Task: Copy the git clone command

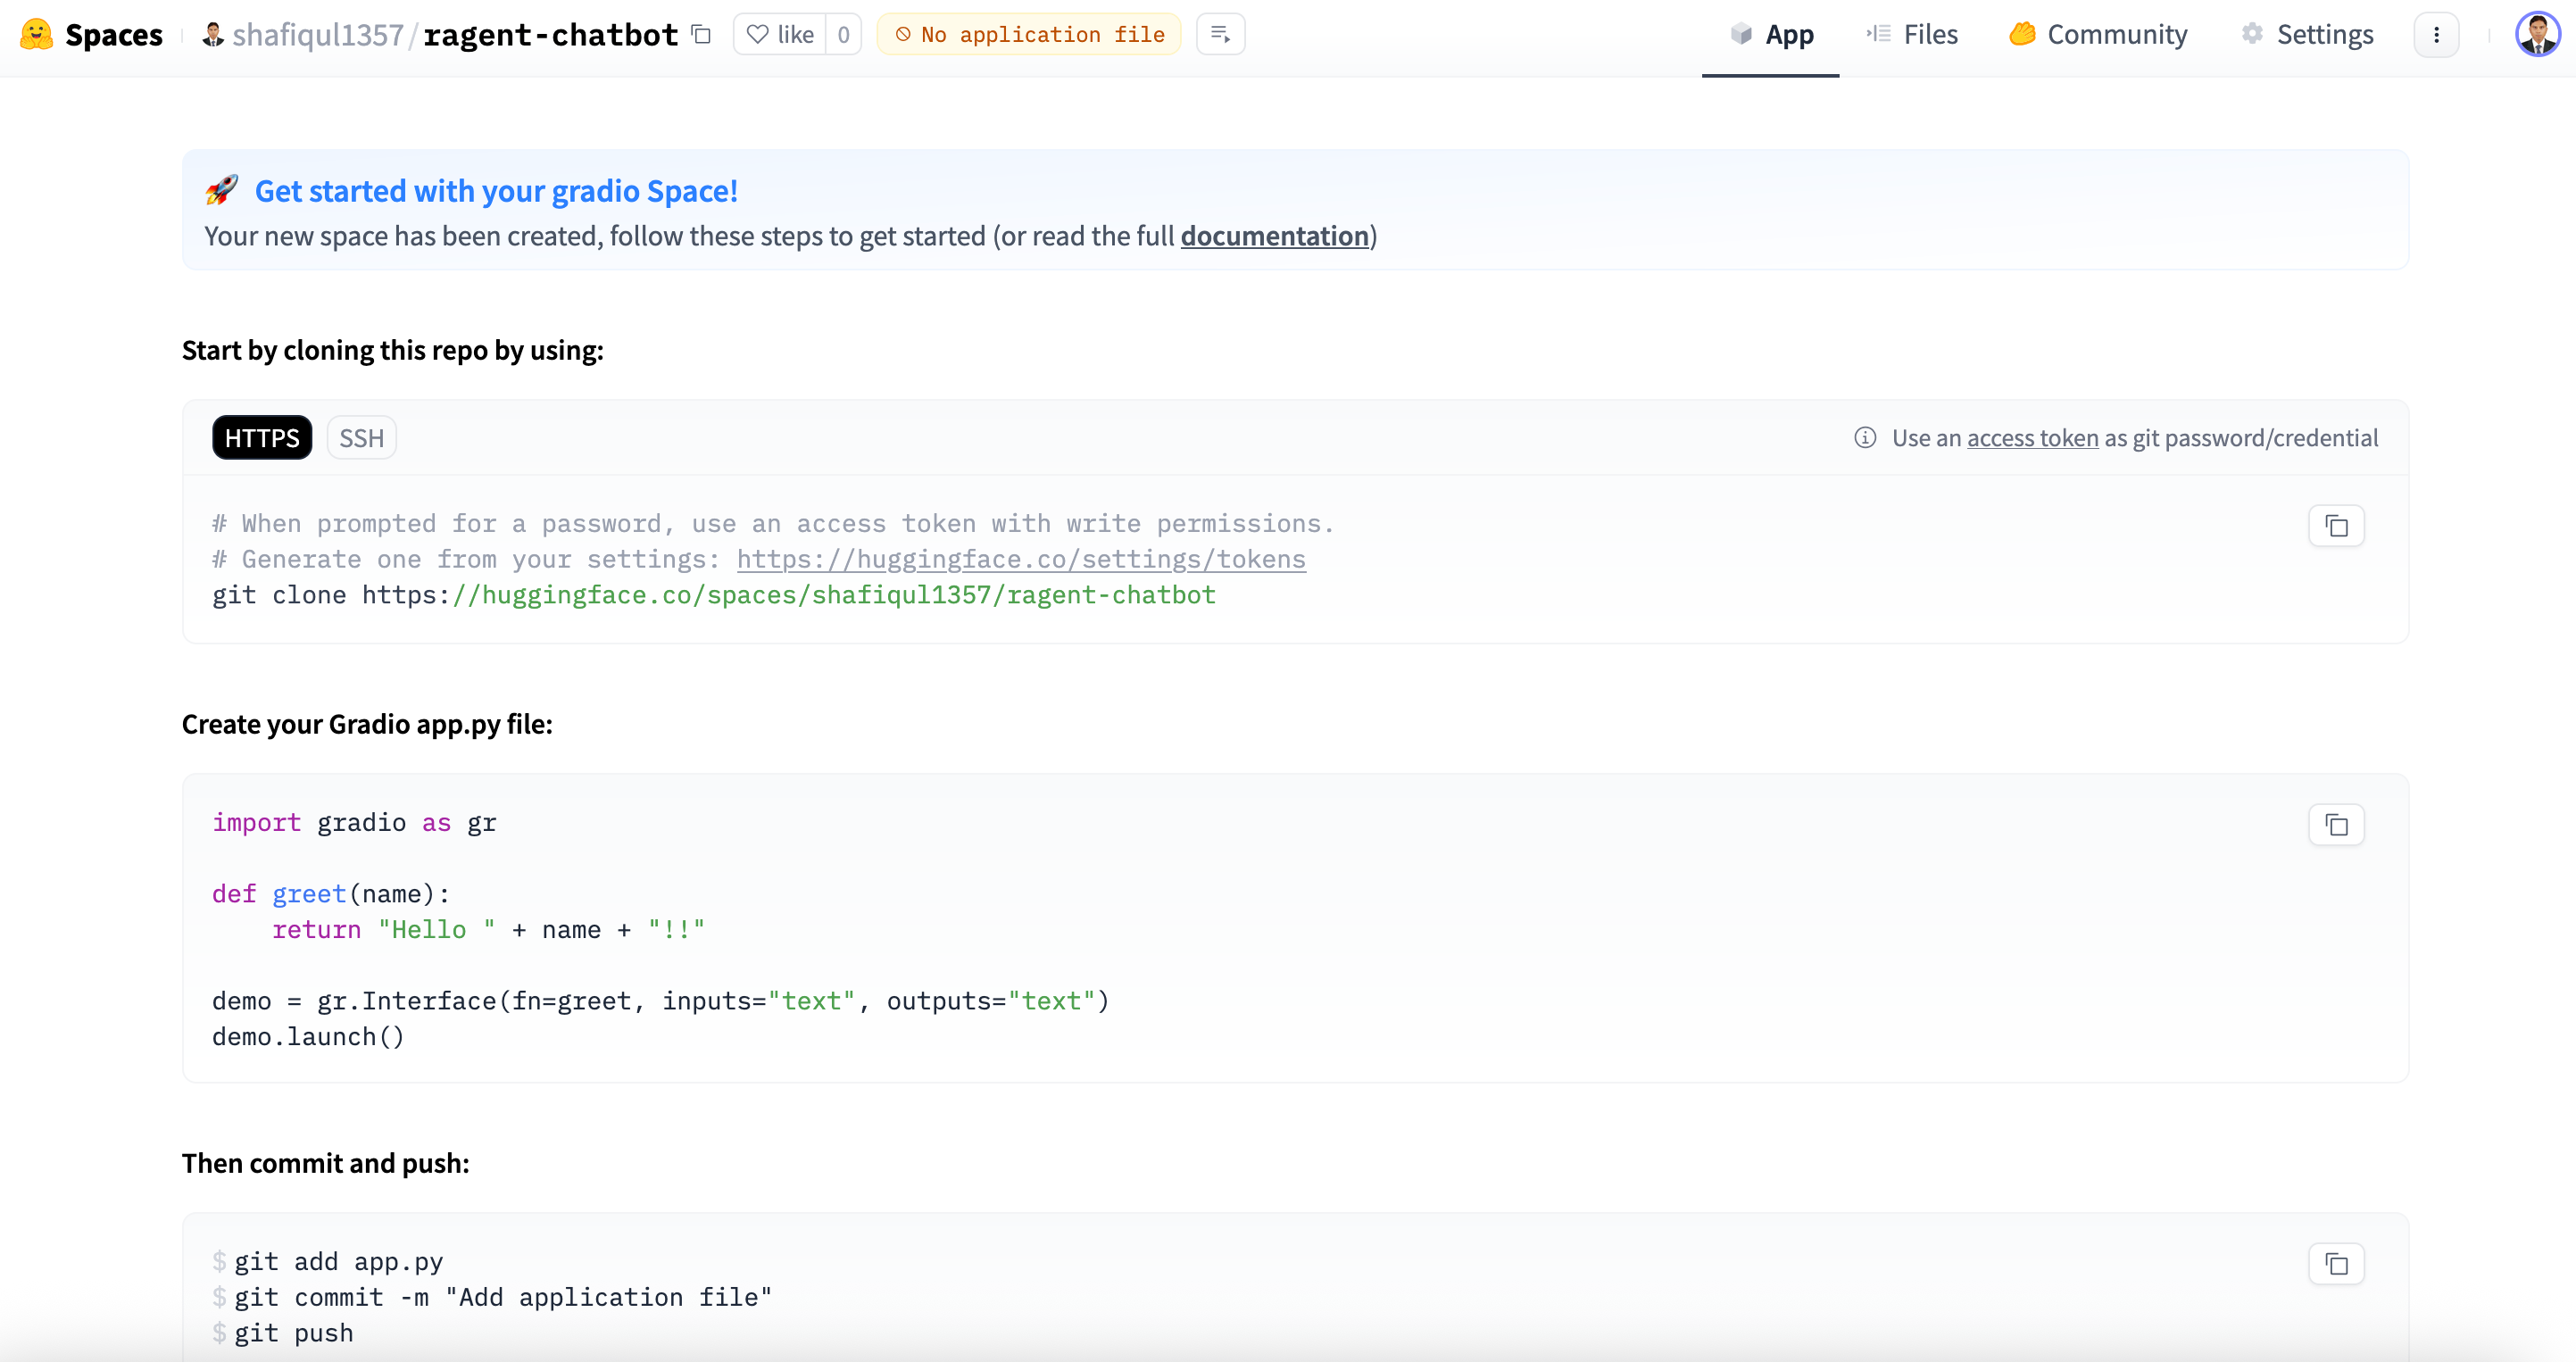Action: click(x=2336, y=526)
